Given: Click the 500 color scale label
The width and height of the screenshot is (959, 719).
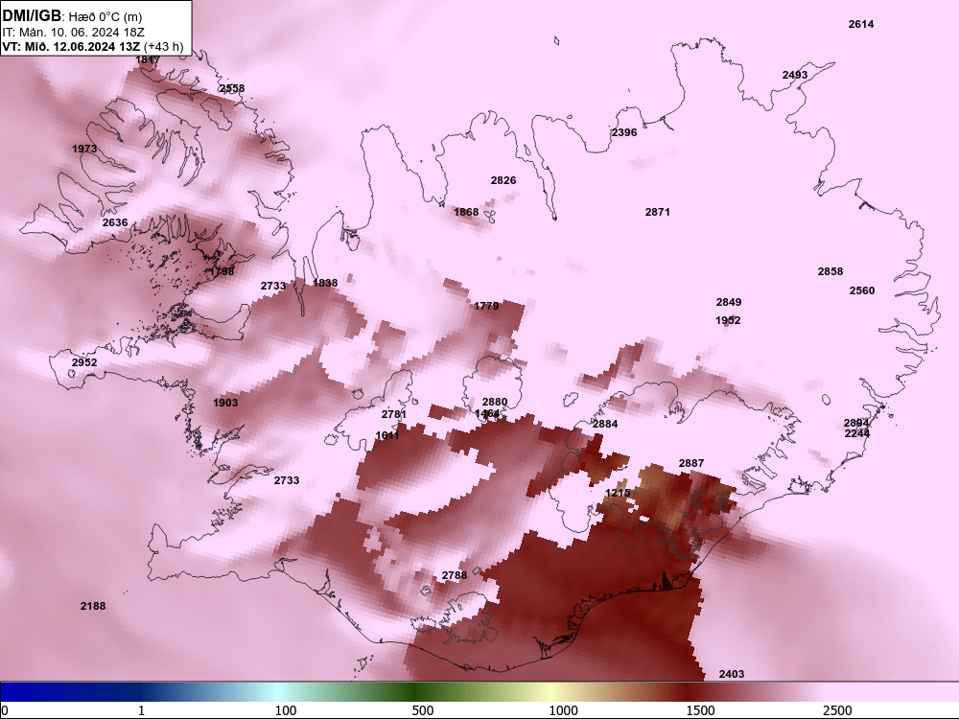Looking at the screenshot, I should coord(423,710).
